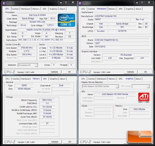The width and height of the screenshot is (155, 146).
Task: Click the CPU-Z icon in the CPU window title bar
Action: coord(4,3)
